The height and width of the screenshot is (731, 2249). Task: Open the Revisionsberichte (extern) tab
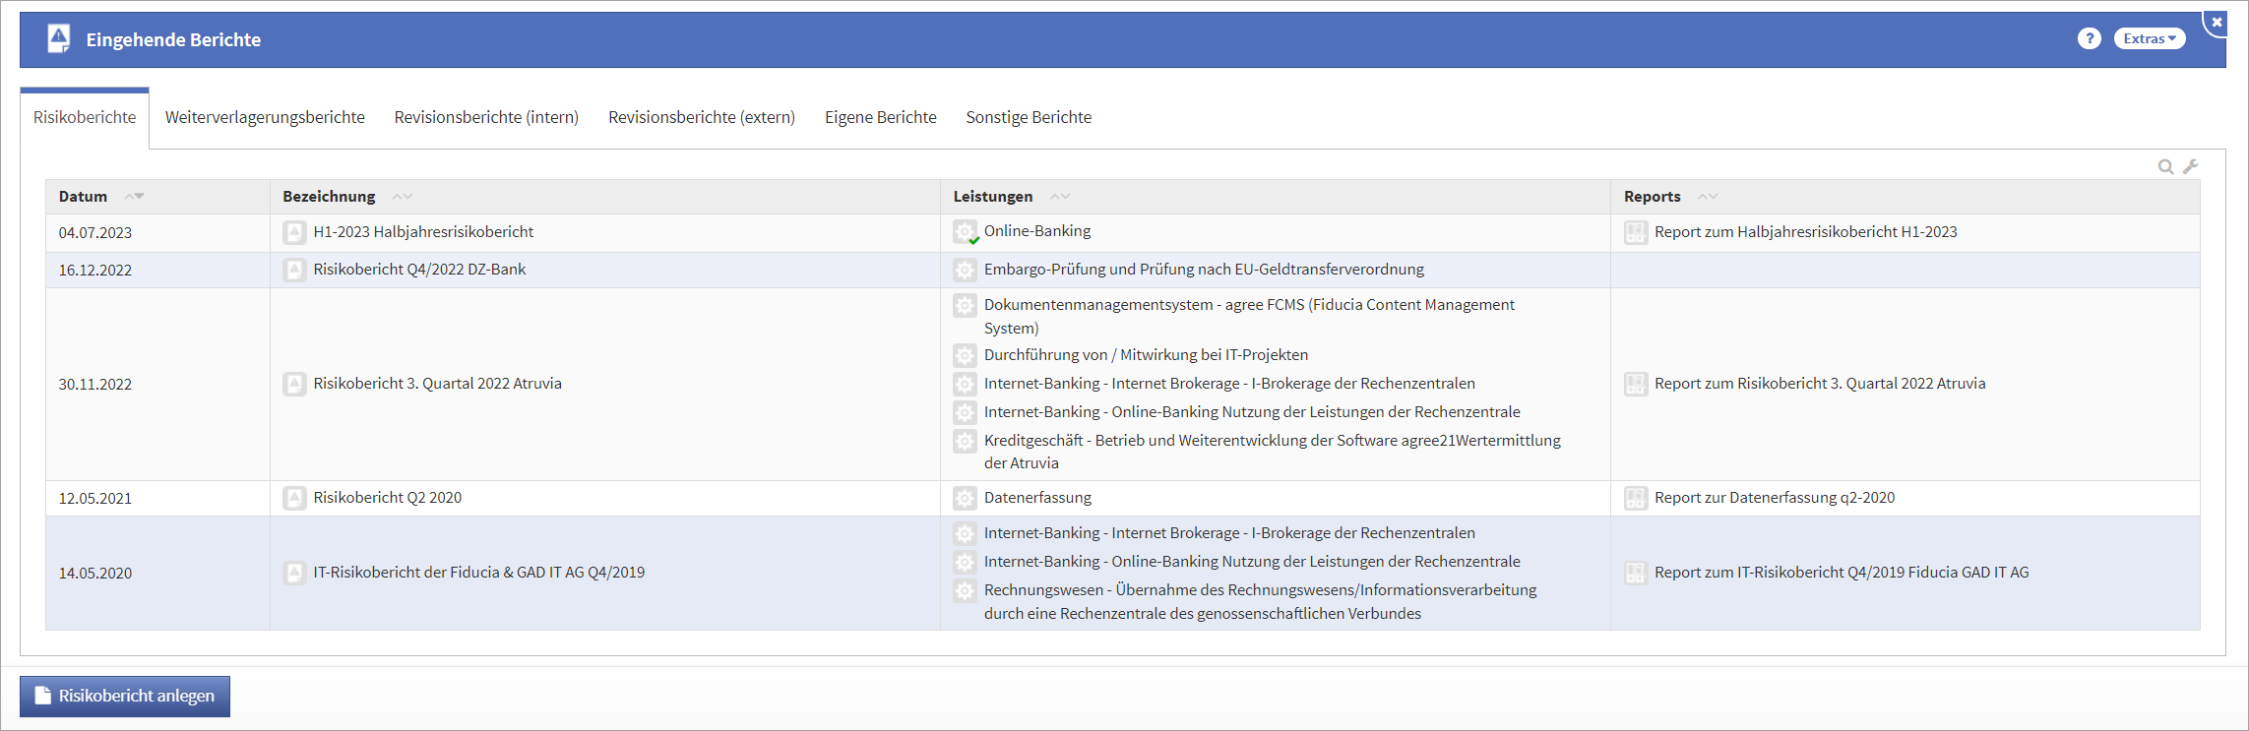click(x=701, y=117)
